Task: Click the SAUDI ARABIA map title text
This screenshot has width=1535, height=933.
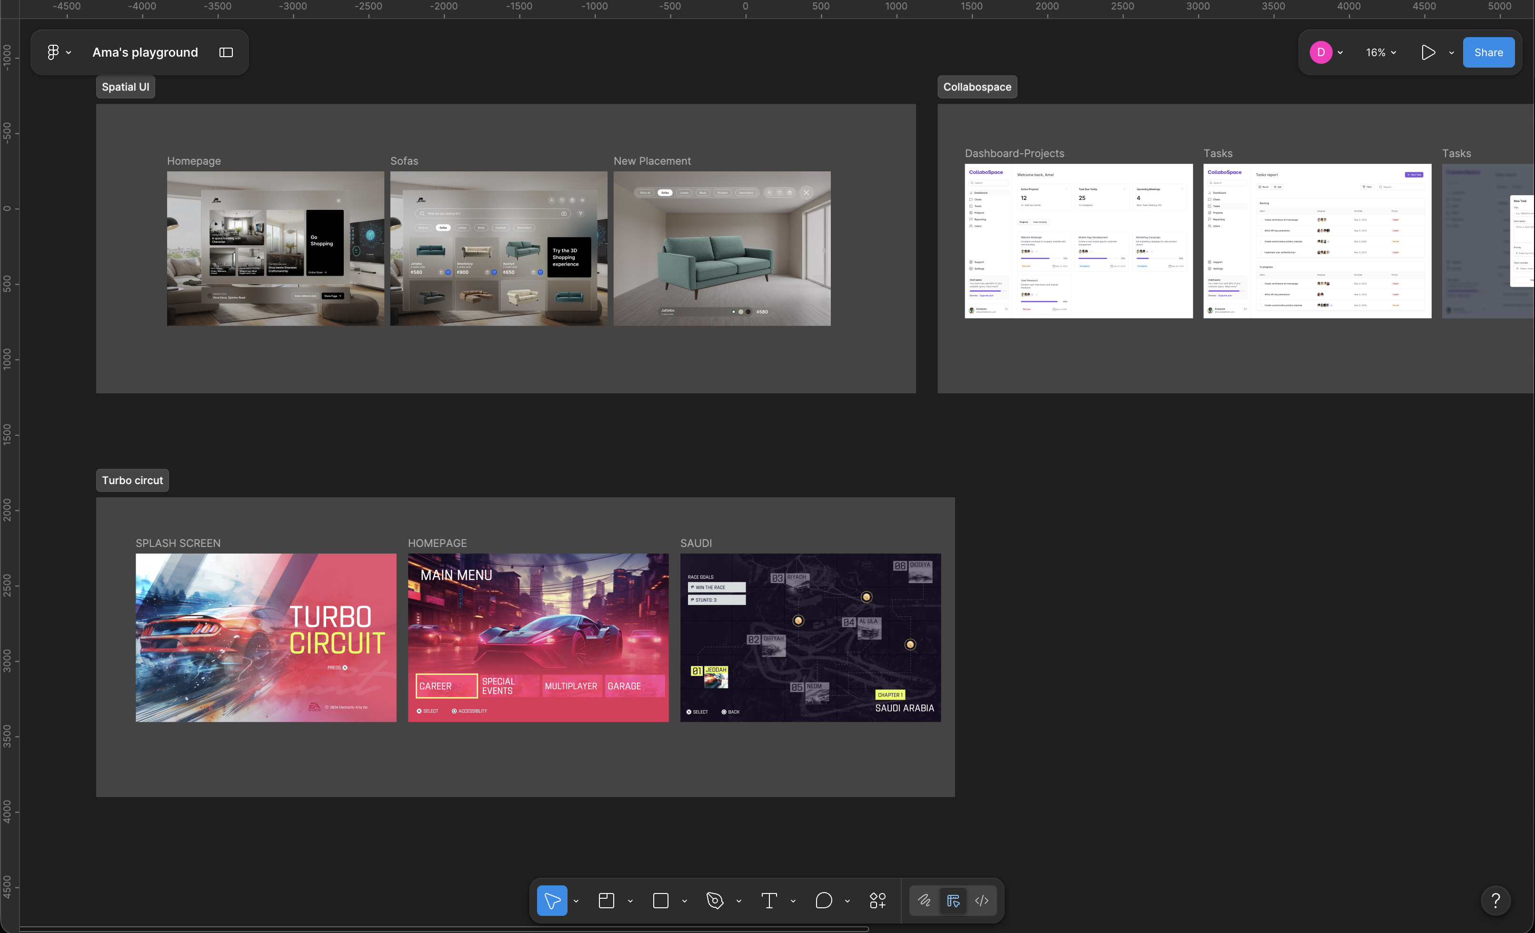Action: coord(904,708)
